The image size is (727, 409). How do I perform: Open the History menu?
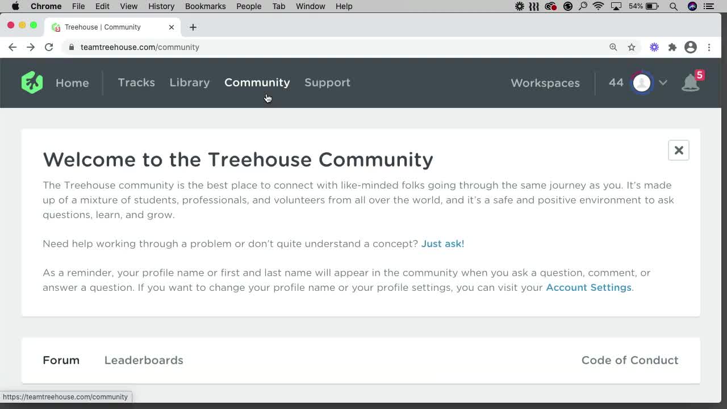tap(161, 6)
